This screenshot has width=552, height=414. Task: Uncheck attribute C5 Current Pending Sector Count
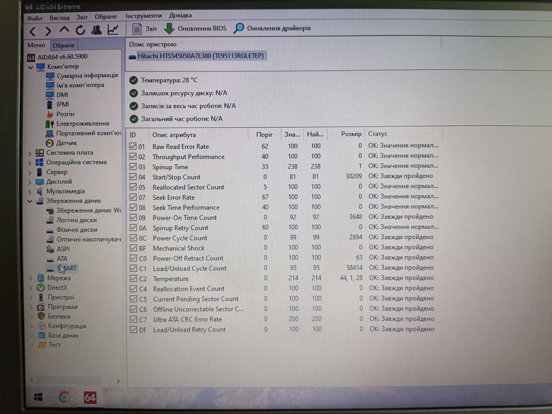133,299
